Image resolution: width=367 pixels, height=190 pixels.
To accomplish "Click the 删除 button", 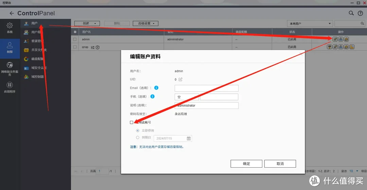I will (x=117, y=23).
